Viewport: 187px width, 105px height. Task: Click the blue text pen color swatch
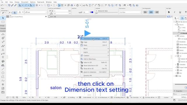[92, 12]
